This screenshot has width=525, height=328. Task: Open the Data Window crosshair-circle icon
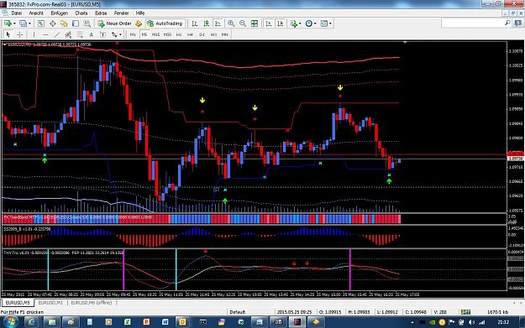(53, 23)
